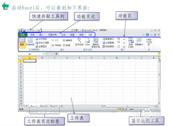The height and width of the screenshot is (126, 172).
Task: Select the 视图 View tab
Action: click(x=90, y=35)
